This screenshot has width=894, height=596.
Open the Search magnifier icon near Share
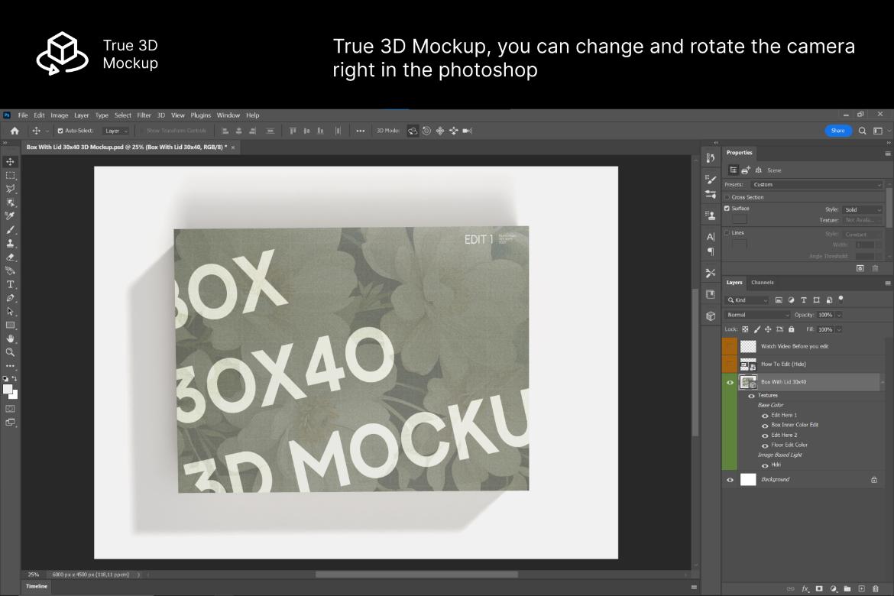click(863, 131)
